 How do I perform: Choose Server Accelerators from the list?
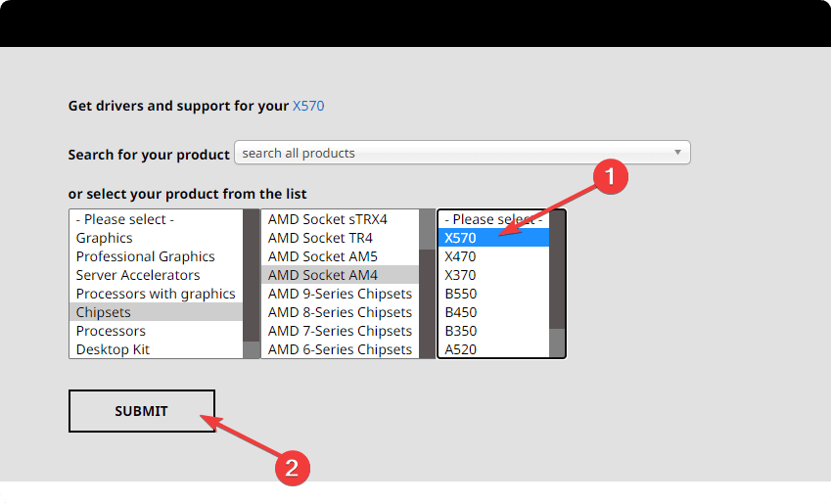pos(138,275)
